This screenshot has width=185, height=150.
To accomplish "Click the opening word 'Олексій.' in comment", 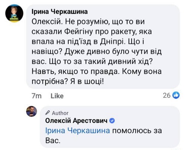I will point(47,22).
